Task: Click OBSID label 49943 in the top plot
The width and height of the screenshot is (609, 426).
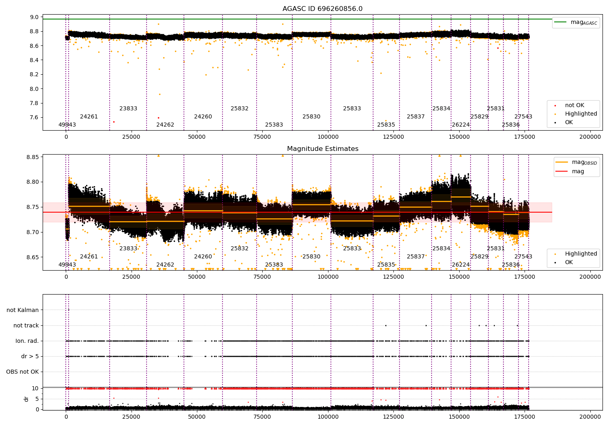Action: pos(67,125)
